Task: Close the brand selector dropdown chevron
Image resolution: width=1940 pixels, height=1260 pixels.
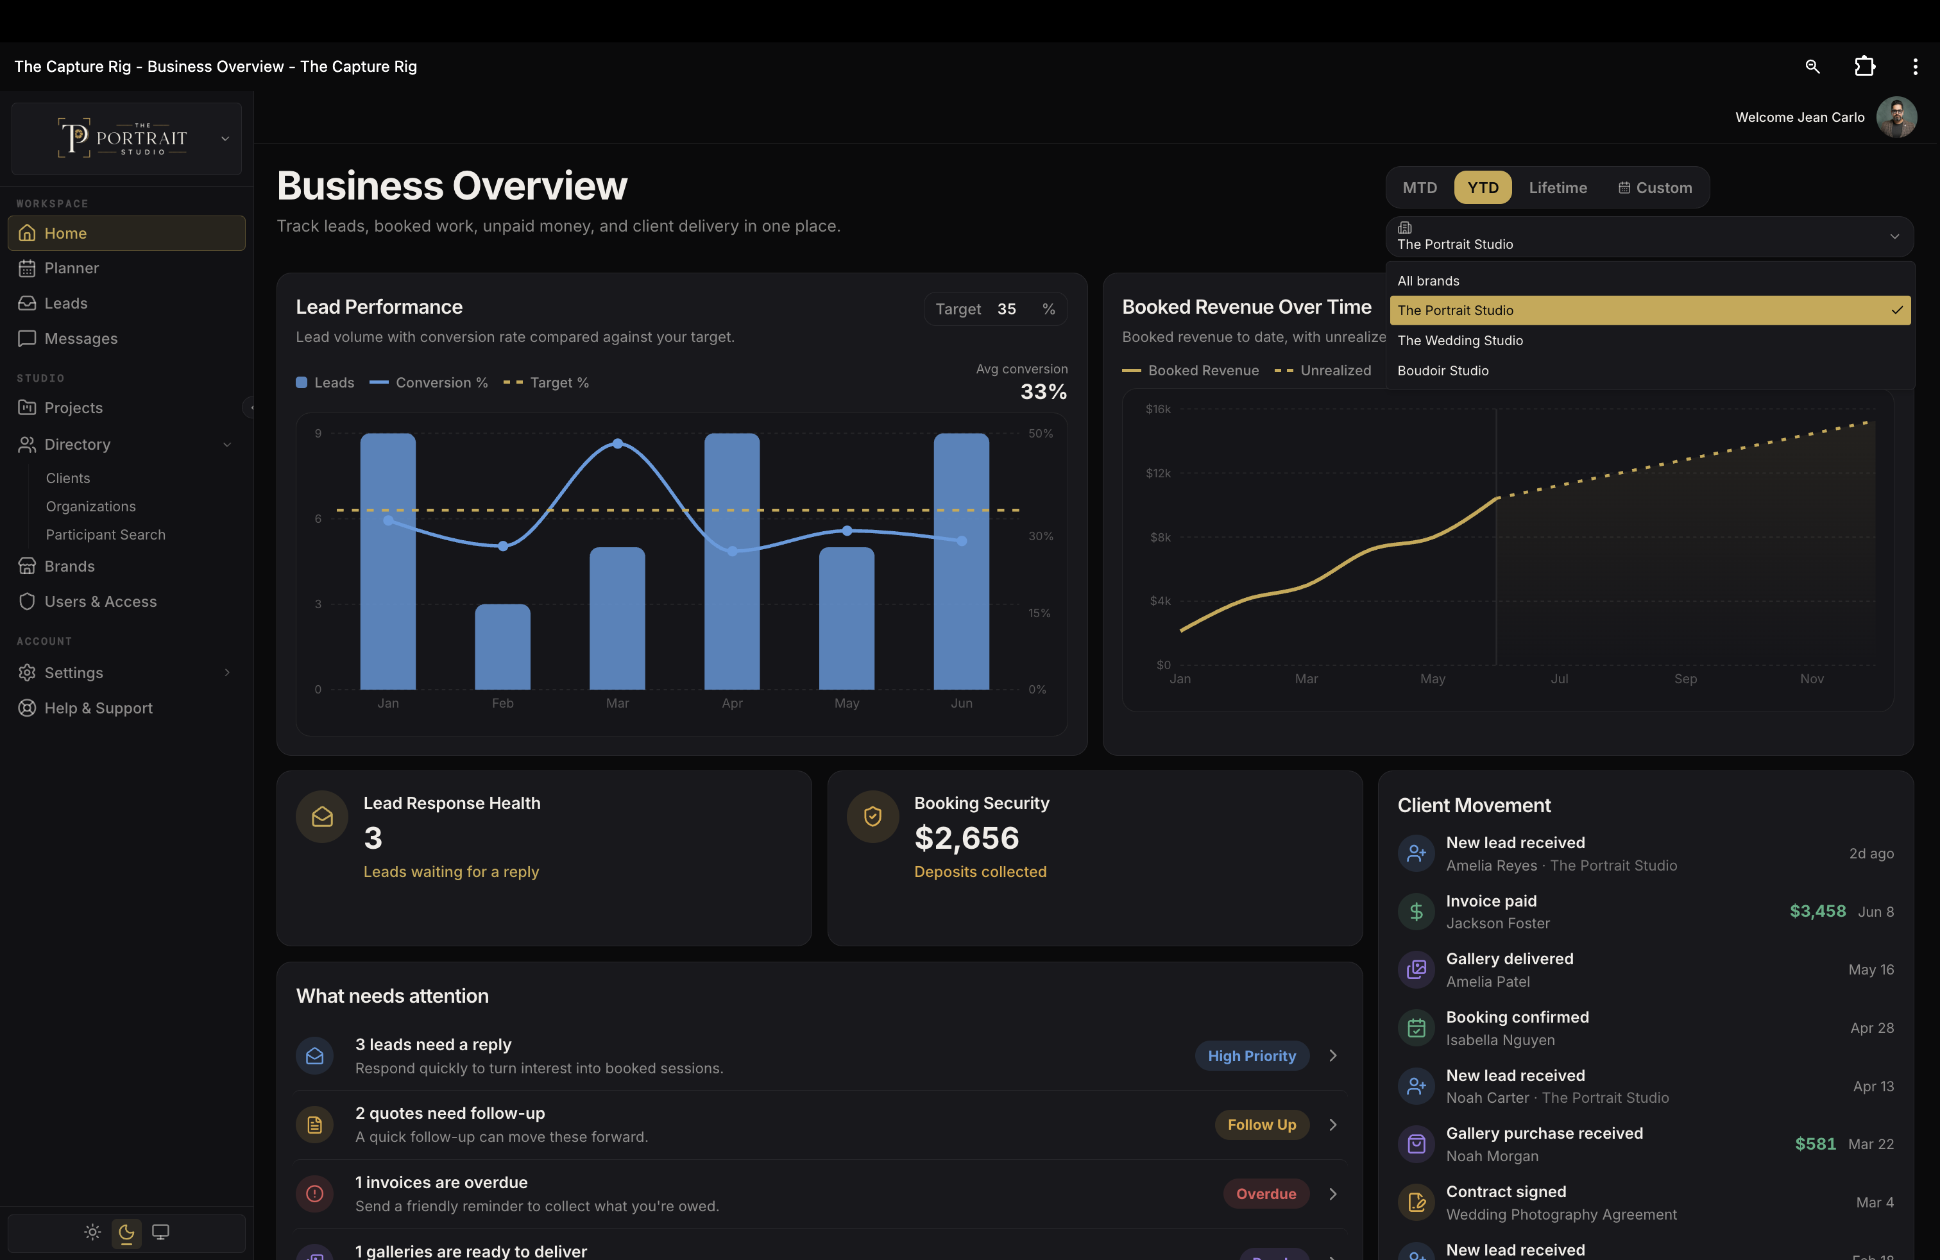Action: (x=1894, y=236)
